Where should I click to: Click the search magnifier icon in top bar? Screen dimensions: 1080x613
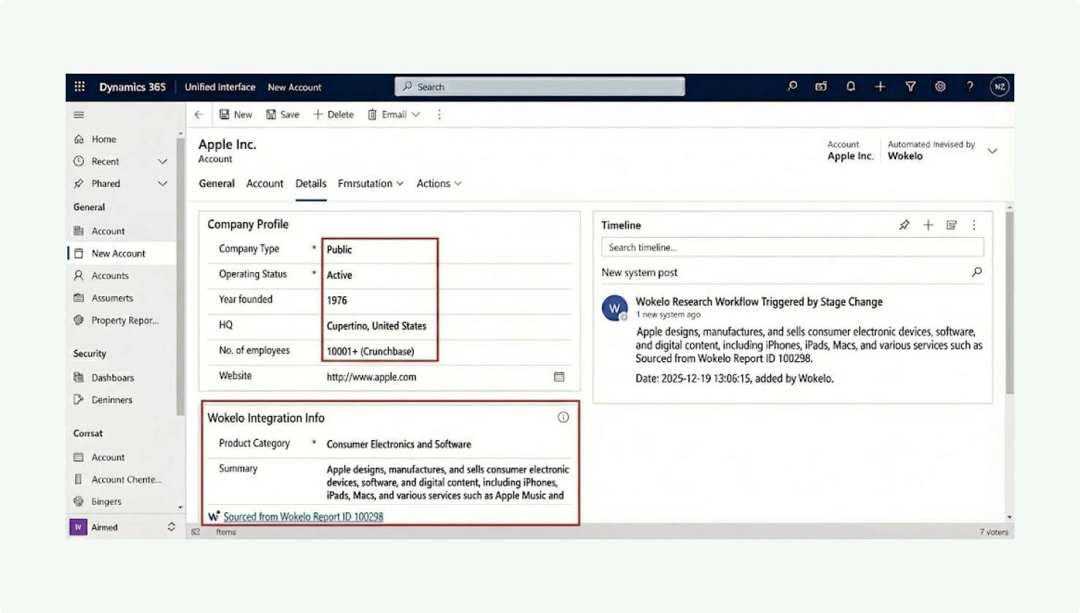click(792, 86)
